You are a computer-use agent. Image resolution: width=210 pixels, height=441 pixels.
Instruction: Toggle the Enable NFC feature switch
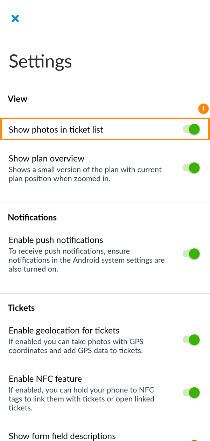tap(192, 393)
